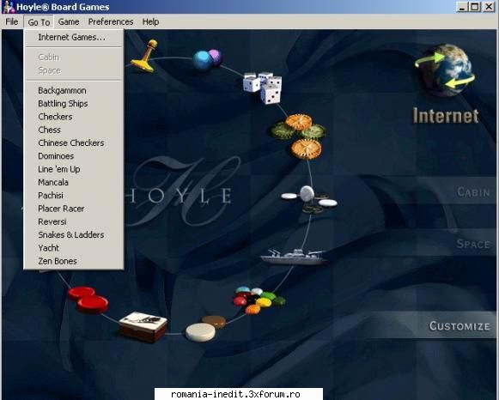This screenshot has width=499, height=400.
Task: Open the Game menu
Action: click(x=69, y=22)
